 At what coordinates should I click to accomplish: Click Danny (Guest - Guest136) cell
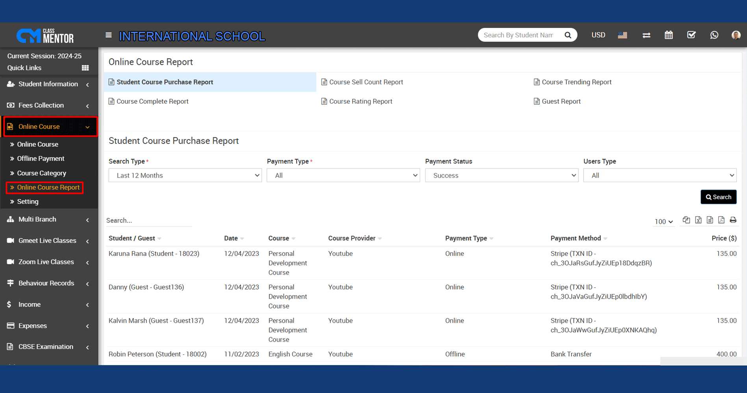pos(146,287)
